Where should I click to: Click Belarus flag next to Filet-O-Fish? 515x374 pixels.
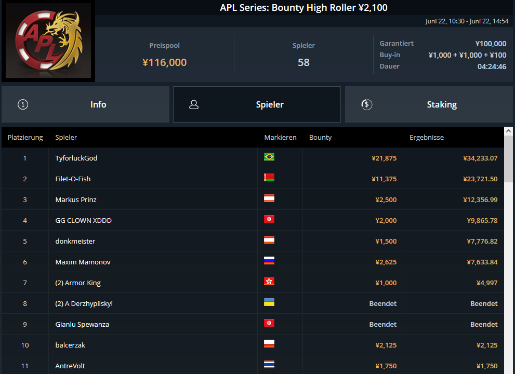click(269, 177)
